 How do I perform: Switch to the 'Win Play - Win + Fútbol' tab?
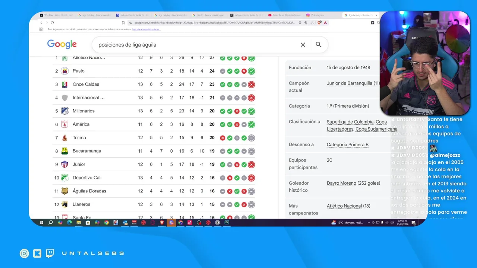(57, 15)
